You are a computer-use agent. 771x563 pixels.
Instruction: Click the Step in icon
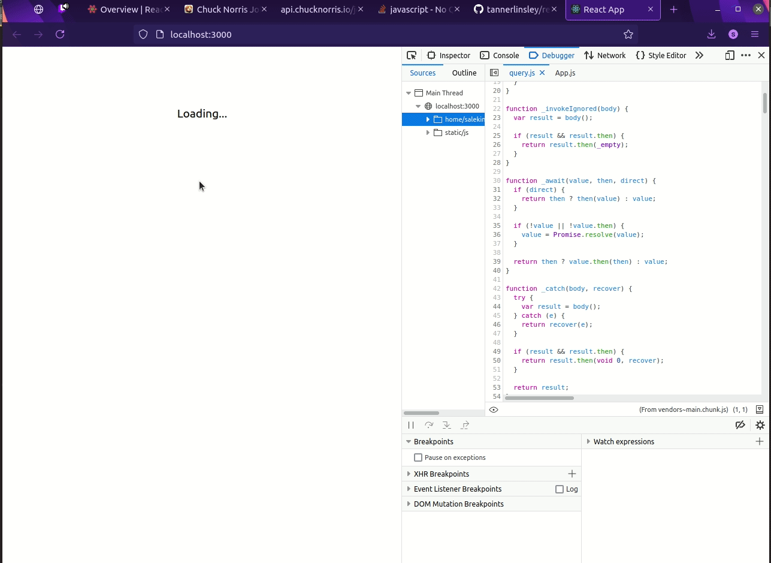[x=447, y=425]
